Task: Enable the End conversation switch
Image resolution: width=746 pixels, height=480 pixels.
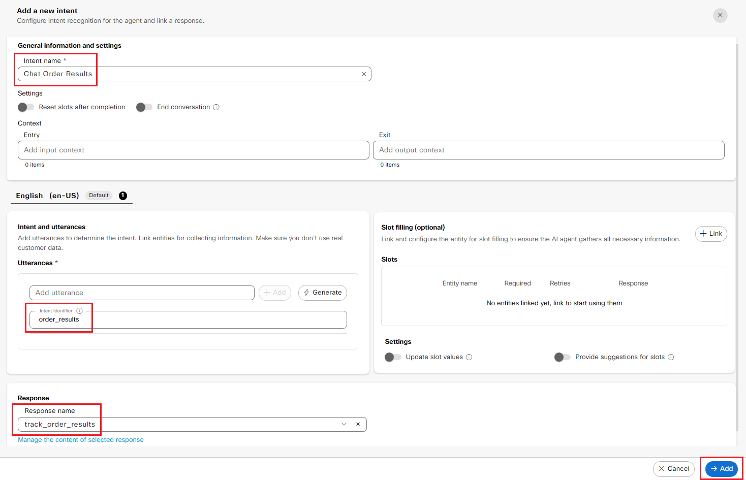Action: click(144, 107)
